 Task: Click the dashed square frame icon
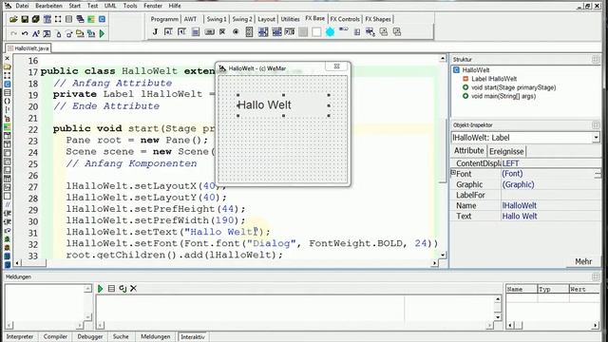click(x=58, y=19)
